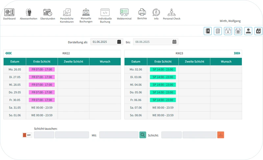Viewport: 263px width, 160px height.
Task: Open Personal Check org chart
Action: pyautogui.click(x=172, y=12)
